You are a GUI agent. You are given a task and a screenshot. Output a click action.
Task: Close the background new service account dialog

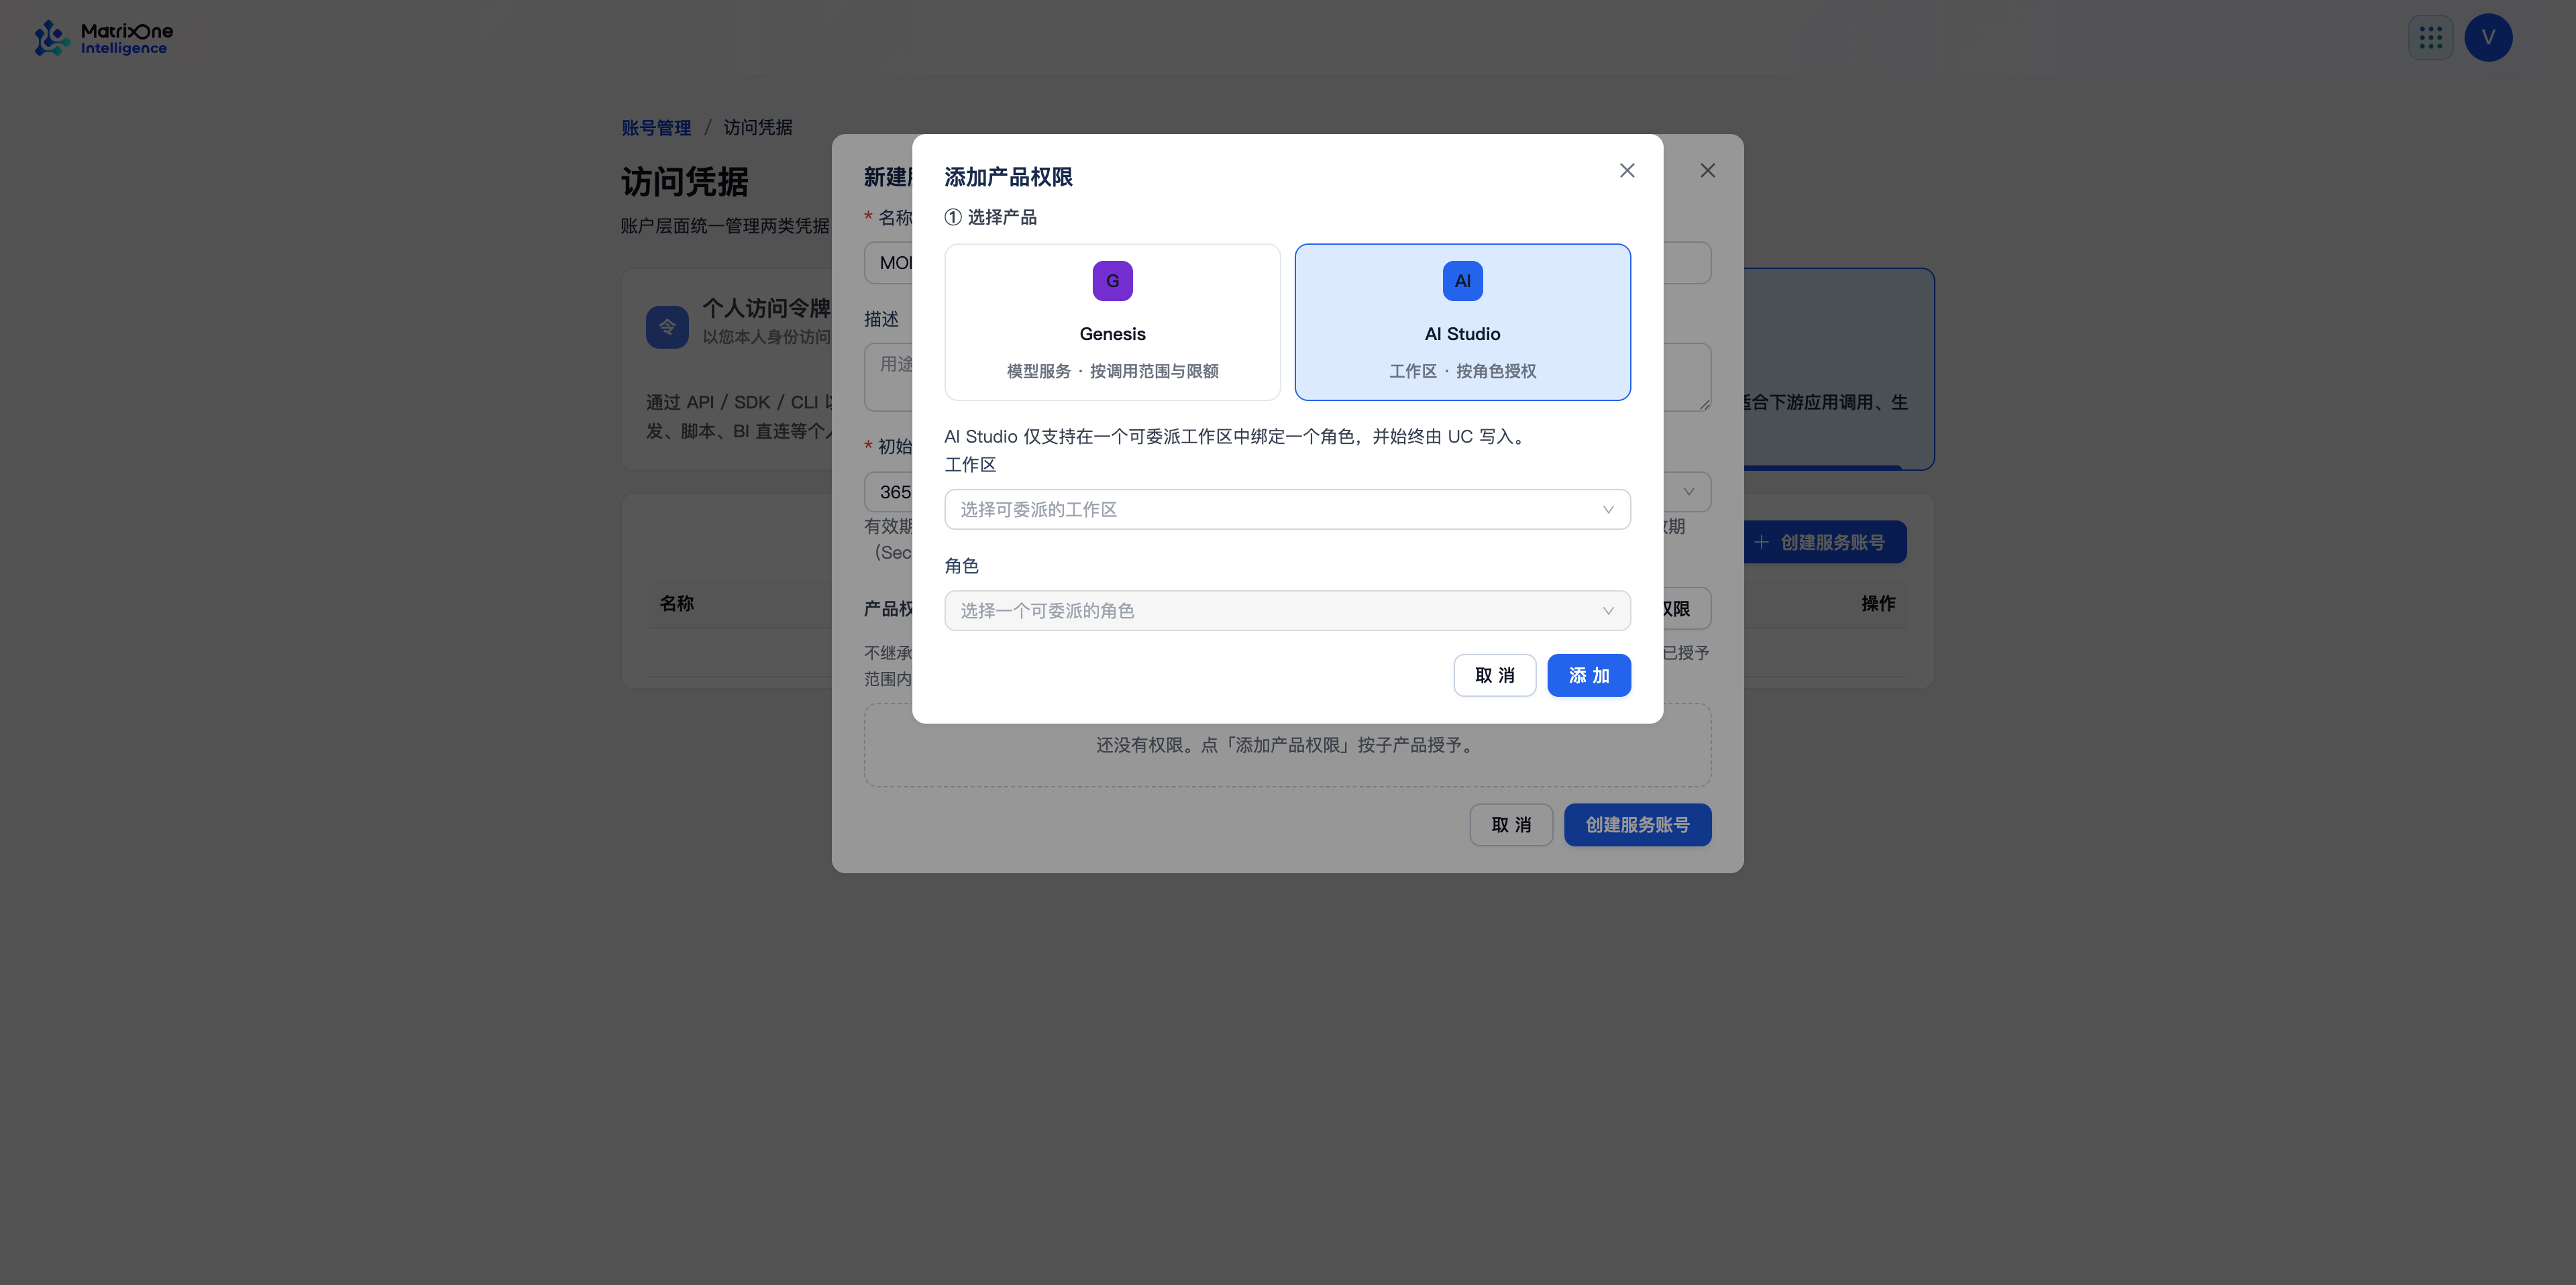[x=1707, y=171]
